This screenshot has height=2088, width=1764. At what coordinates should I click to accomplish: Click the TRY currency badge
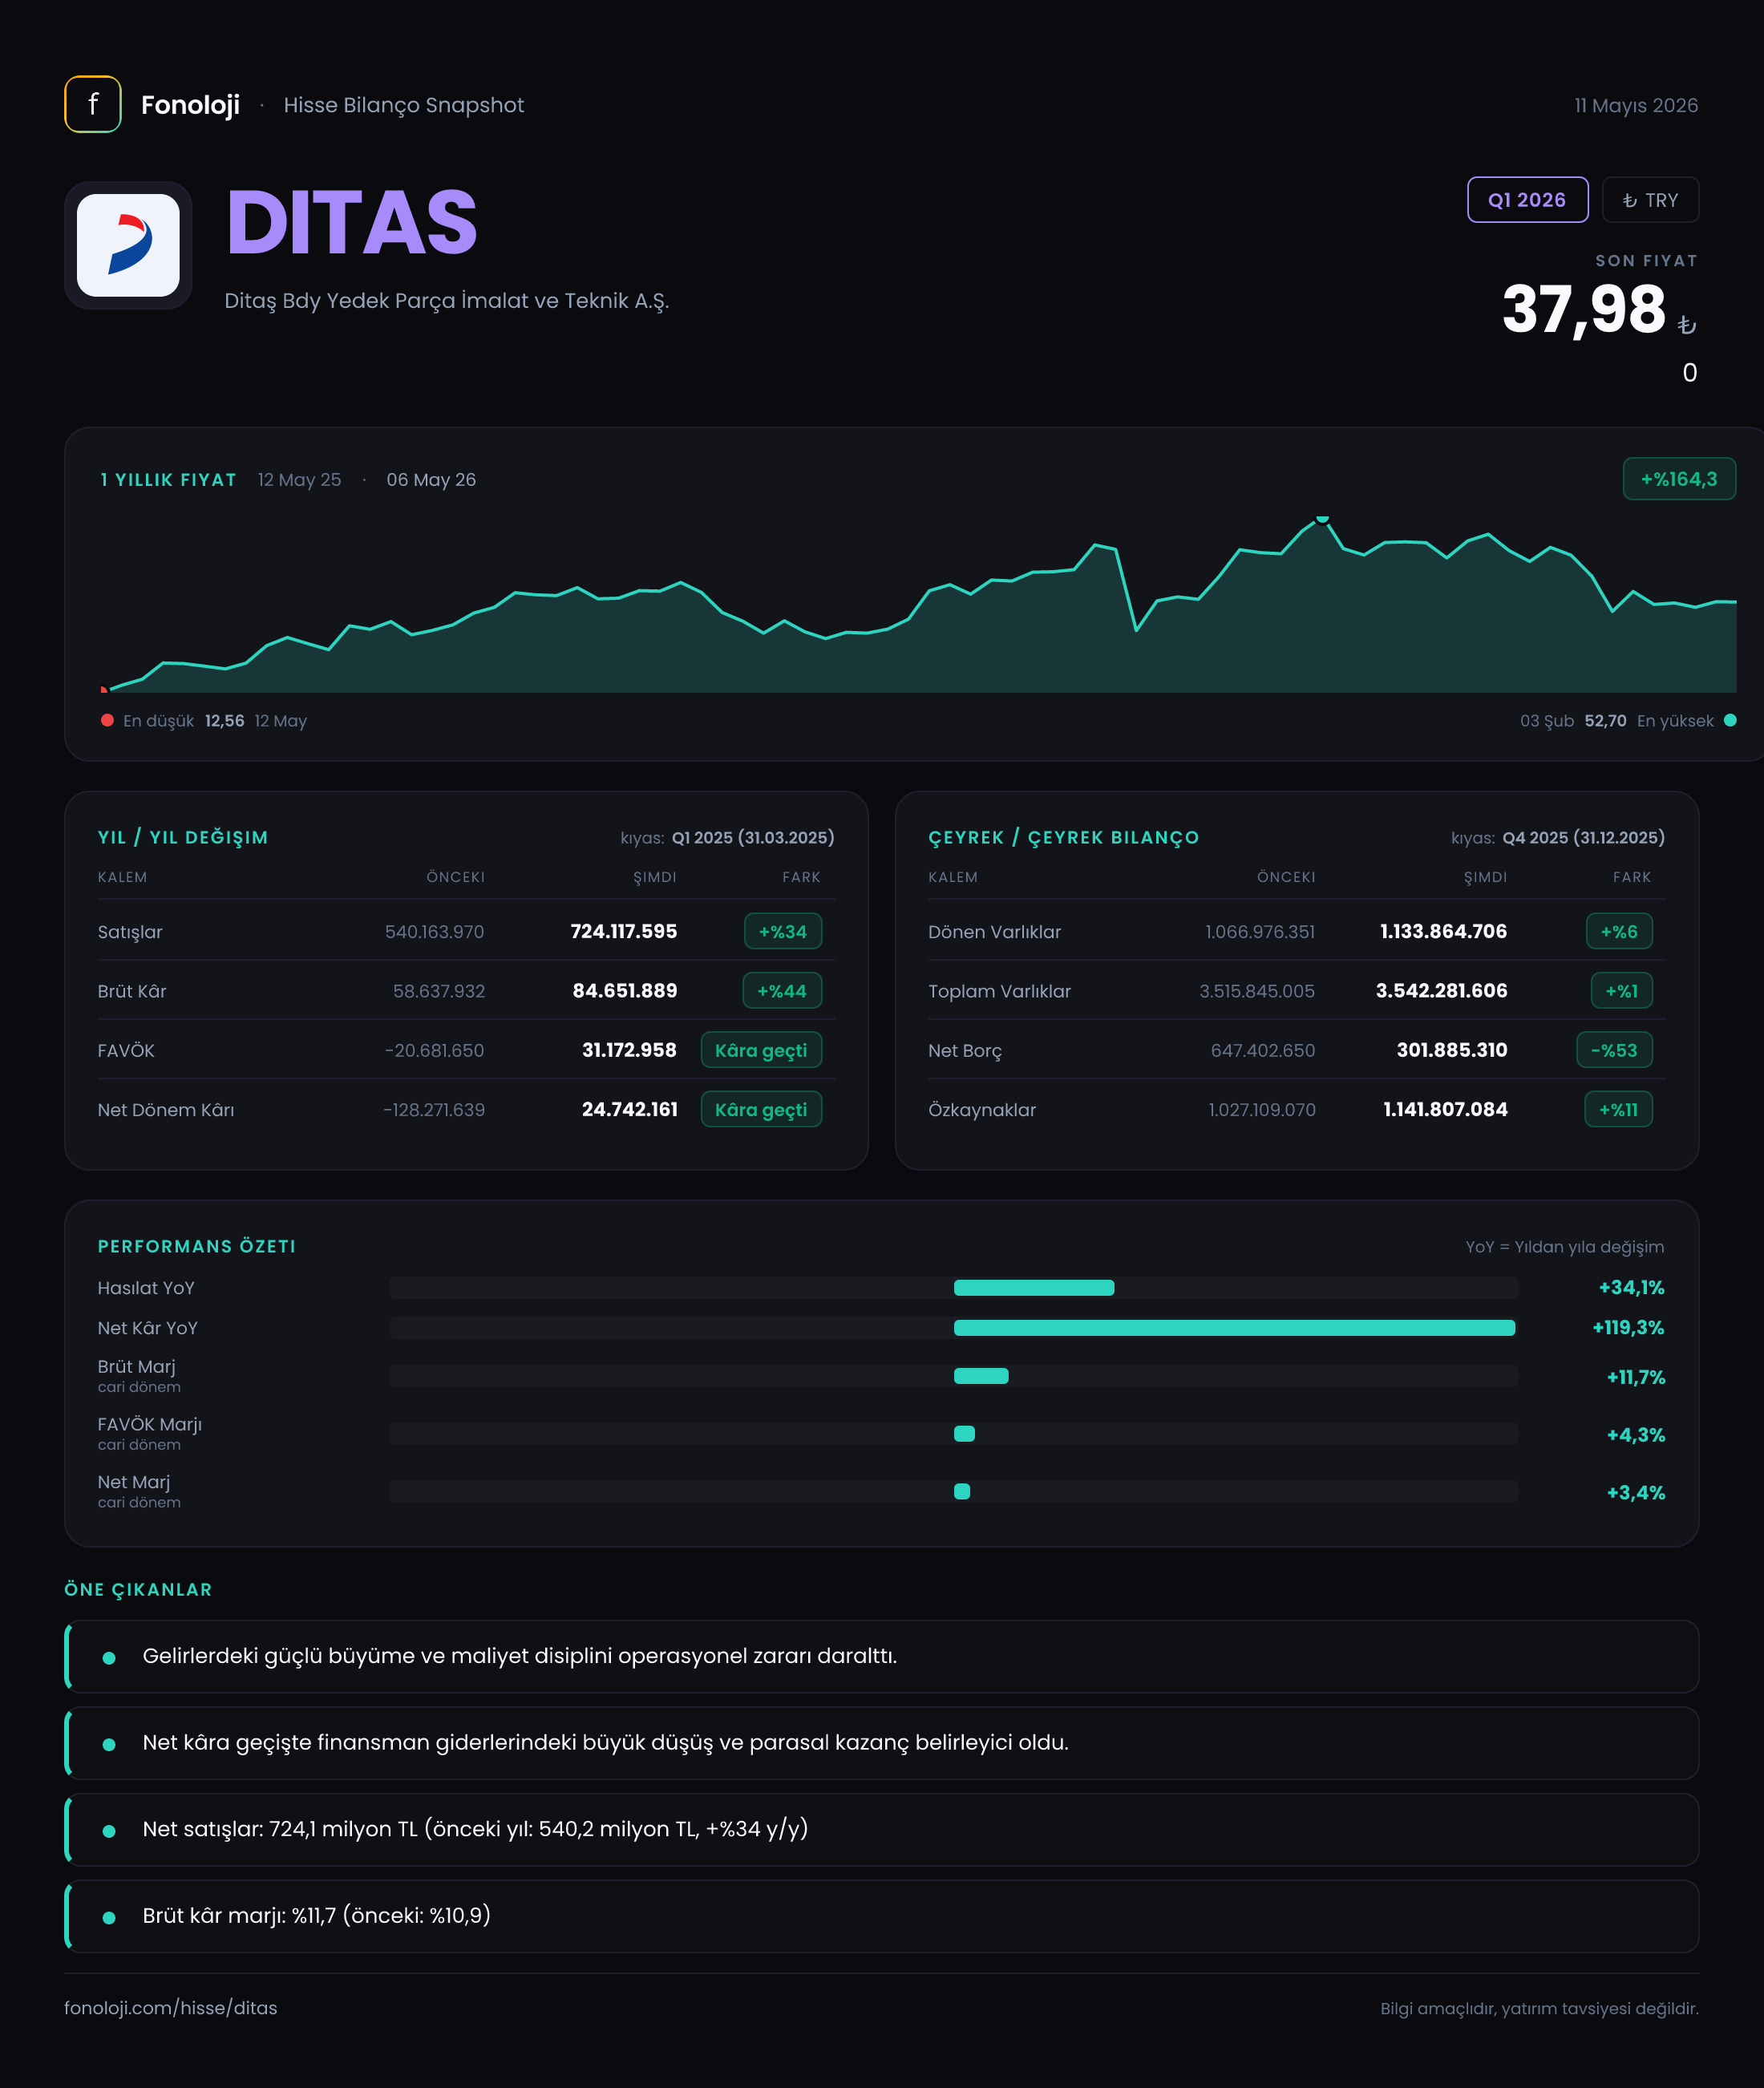pos(1650,200)
